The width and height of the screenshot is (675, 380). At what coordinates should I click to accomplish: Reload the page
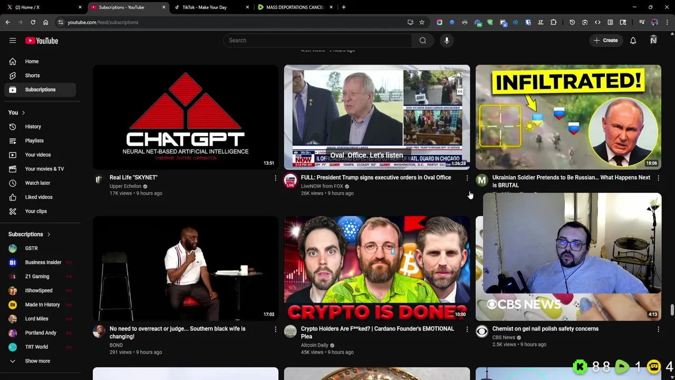coord(33,22)
